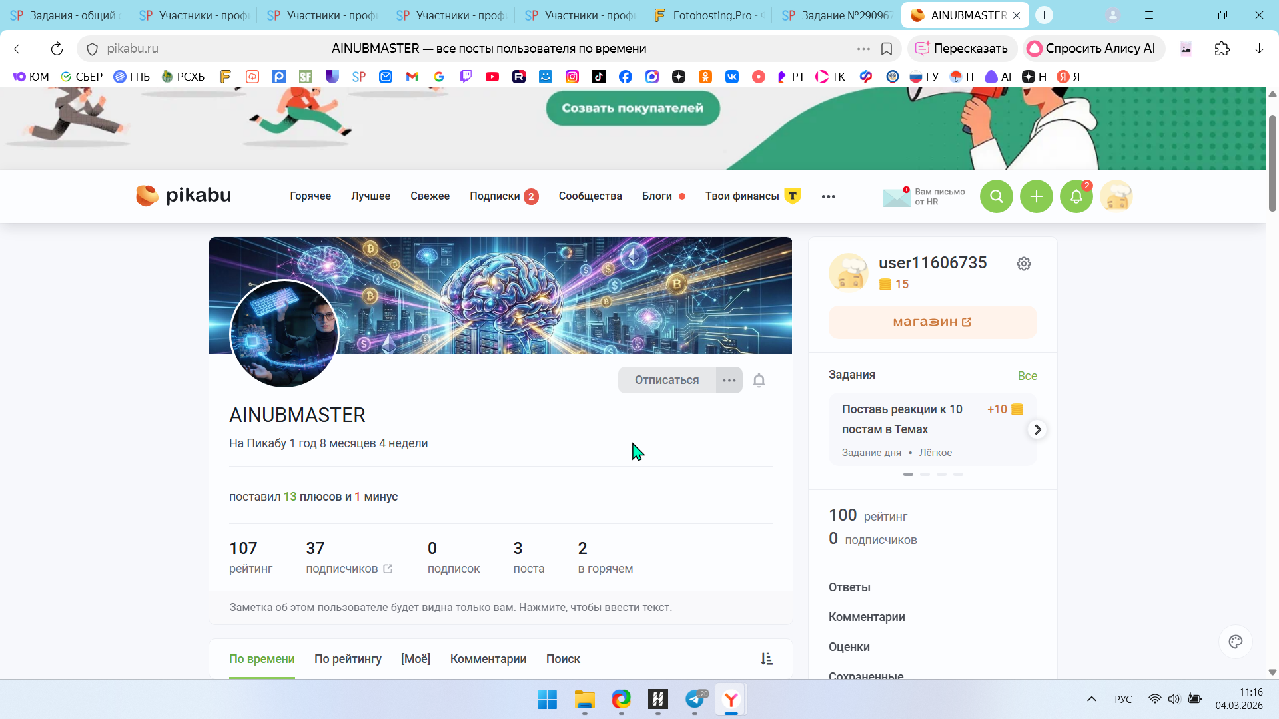Open Pikabu search with the magnifier icon
The image size is (1279, 719).
tap(996, 196)
